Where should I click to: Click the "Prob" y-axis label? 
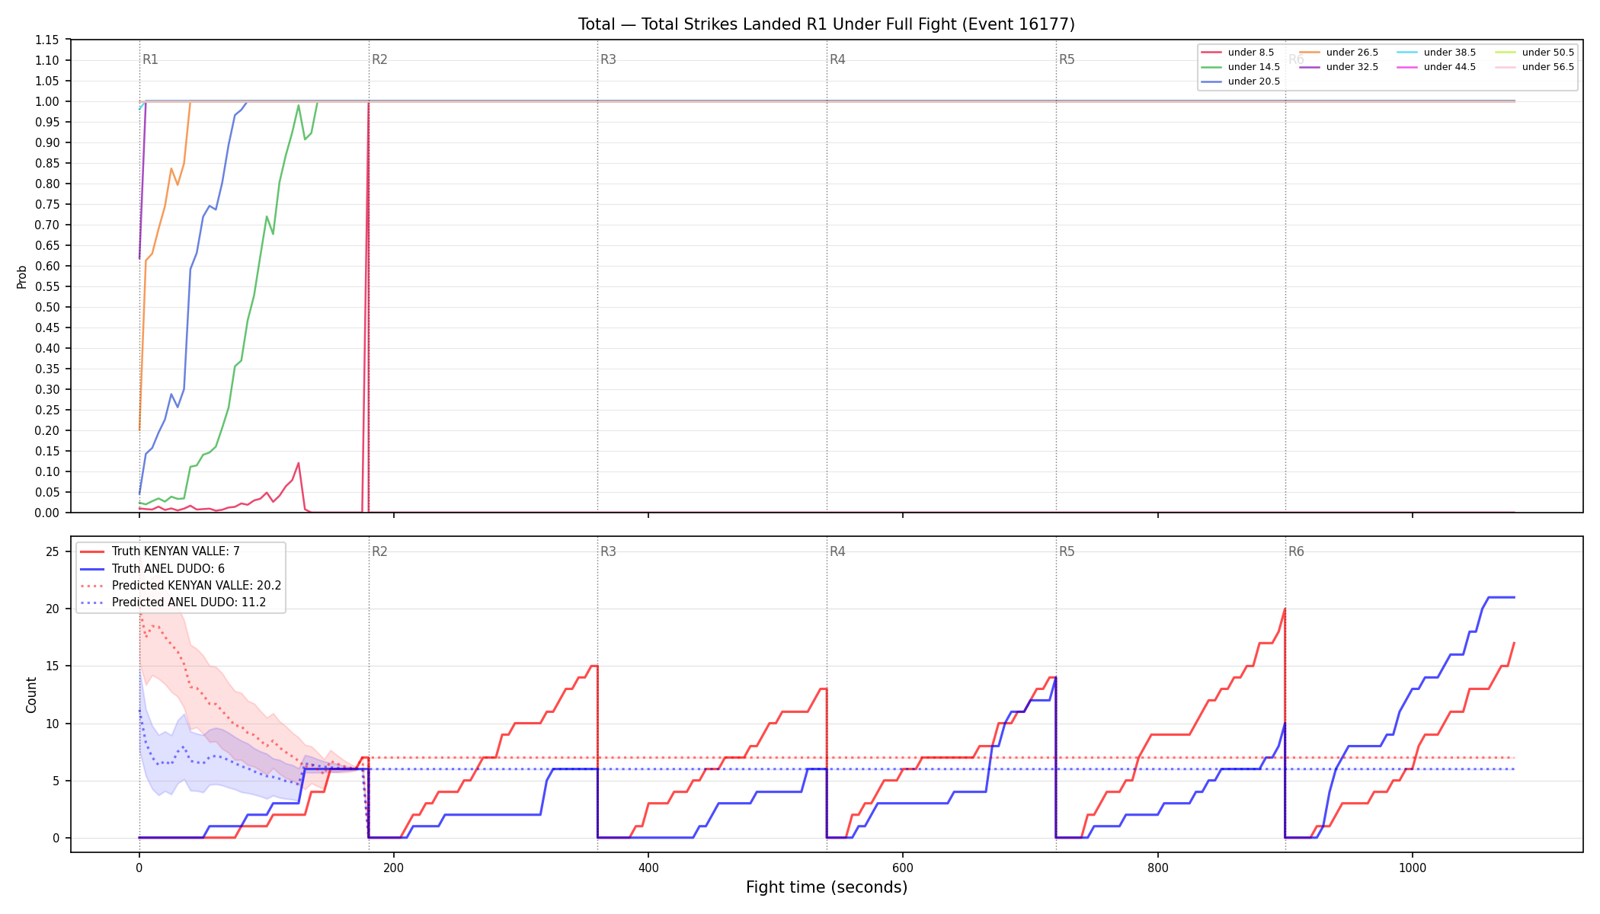coord(22,276)
